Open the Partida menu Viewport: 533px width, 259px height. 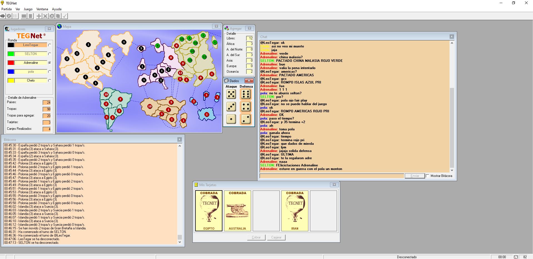(x=7, y=9)
